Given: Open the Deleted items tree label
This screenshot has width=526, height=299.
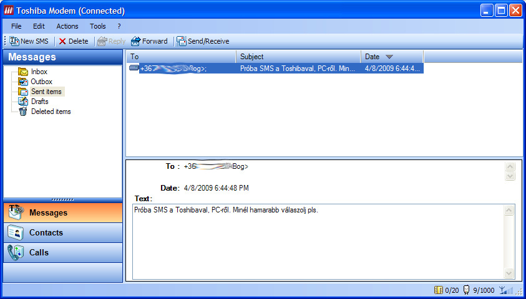Looking at the screenshot, I should (51, 112).
